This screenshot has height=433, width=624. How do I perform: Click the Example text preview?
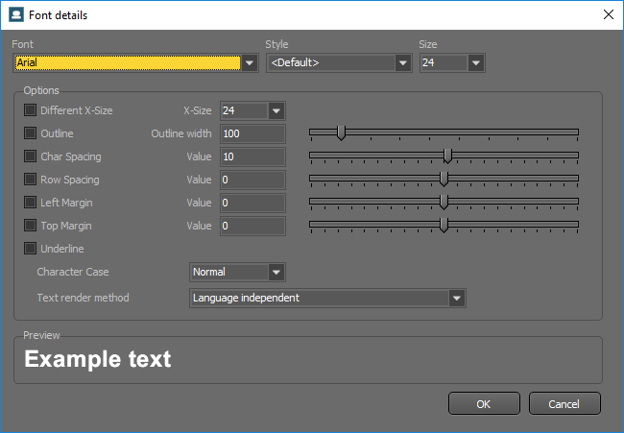pyautogui.click(x=98, y=359)
